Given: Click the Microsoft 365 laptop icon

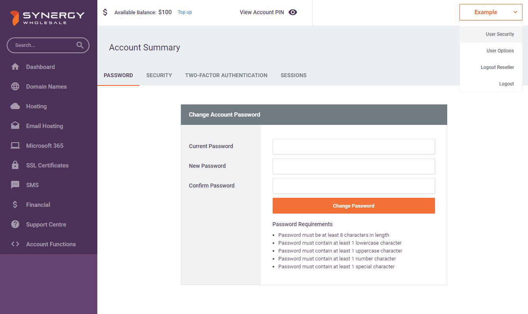Looking at the screenshot, I should click(15, 146).
